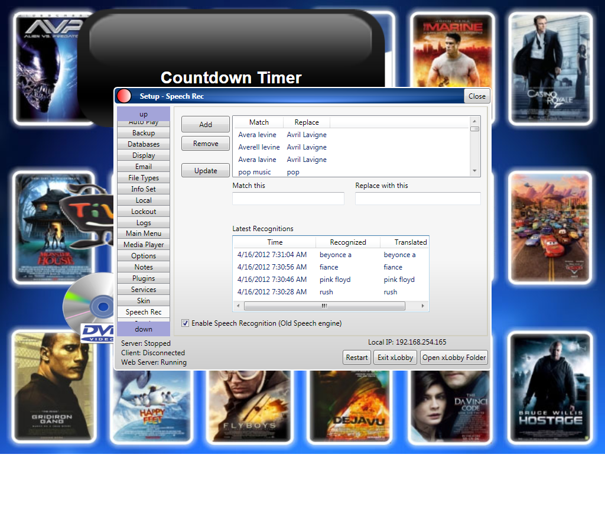Open the Display setup section

point(144,155)
